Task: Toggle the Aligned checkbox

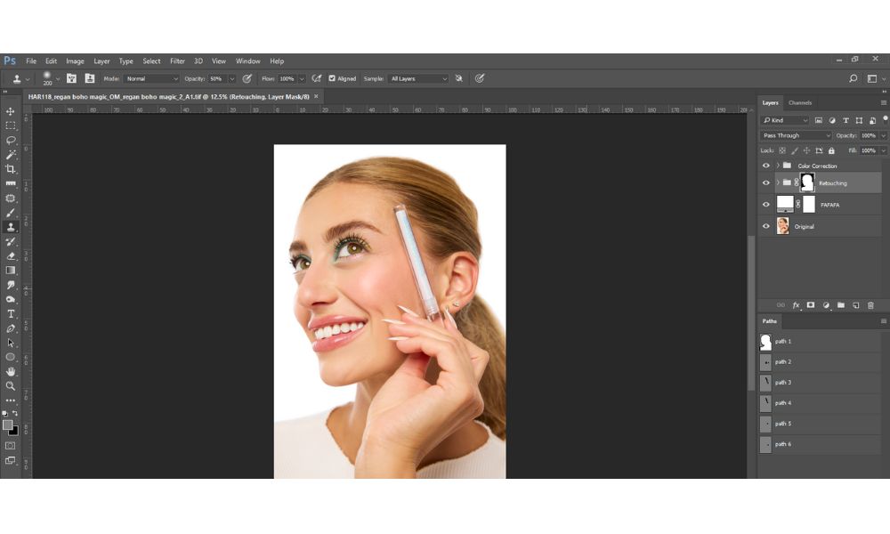Action: [332, 79]
